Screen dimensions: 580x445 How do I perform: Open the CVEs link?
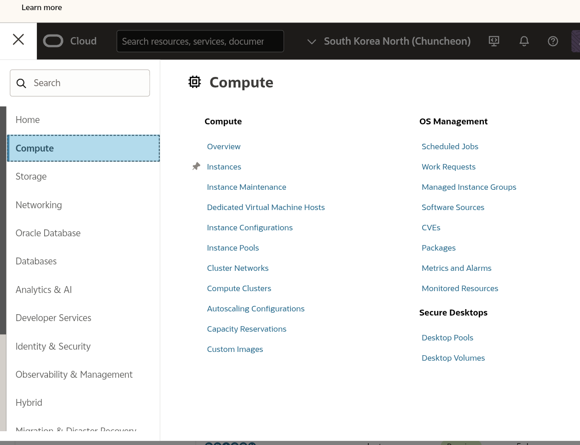tap(431, 228)
